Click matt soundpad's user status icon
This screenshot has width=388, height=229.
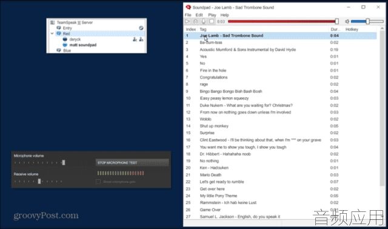pos(65,45)
